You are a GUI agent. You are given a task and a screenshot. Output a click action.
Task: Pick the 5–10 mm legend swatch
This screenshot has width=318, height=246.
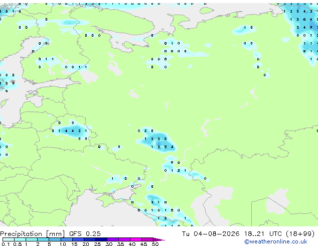pos(55,239)
